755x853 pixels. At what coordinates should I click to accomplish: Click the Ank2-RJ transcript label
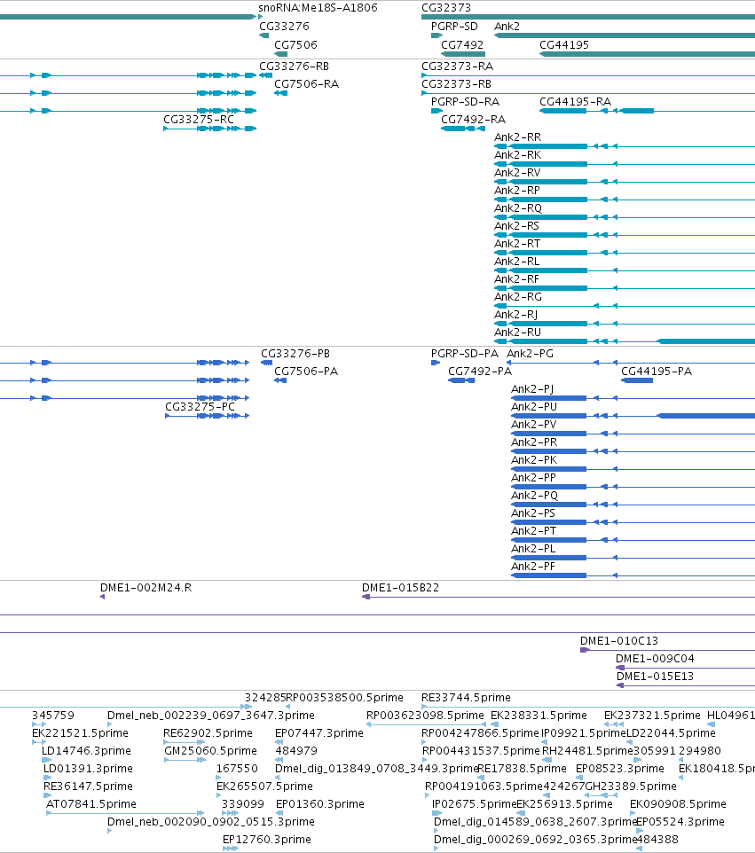(516, 315)
